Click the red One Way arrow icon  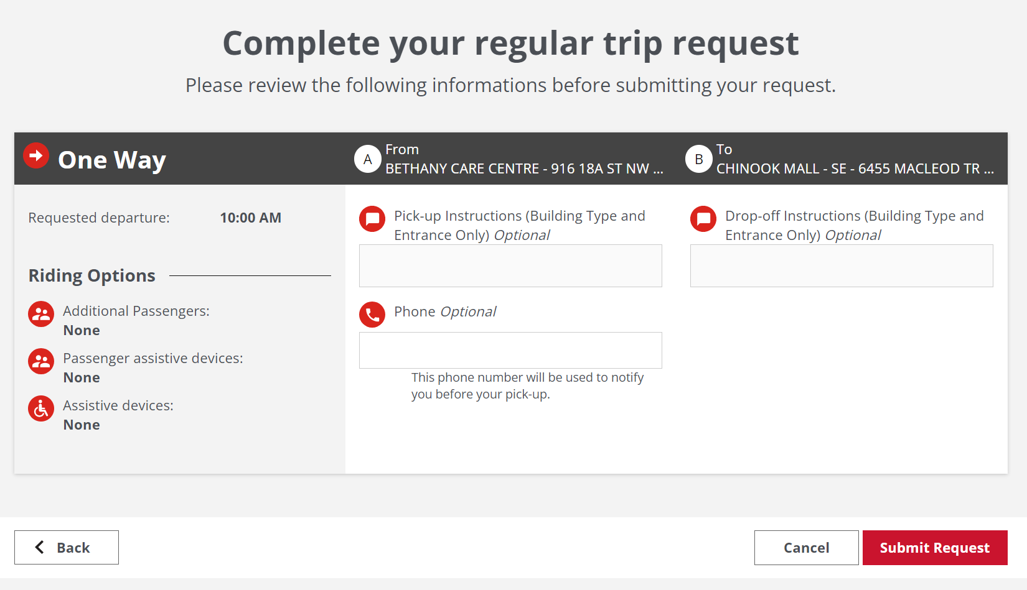(x=36, y=155)
